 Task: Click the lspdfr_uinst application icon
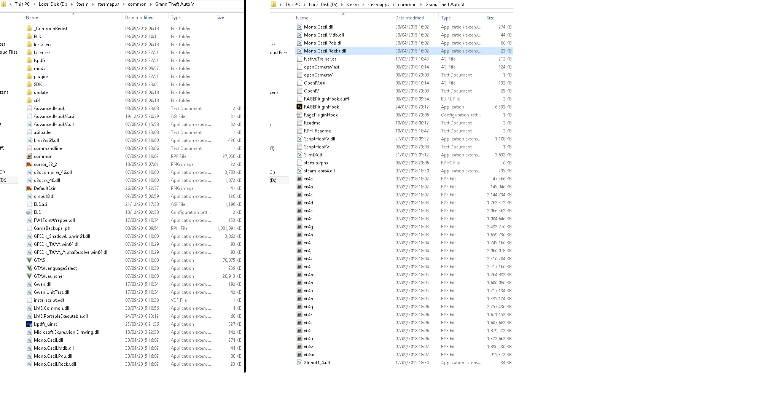29,324
